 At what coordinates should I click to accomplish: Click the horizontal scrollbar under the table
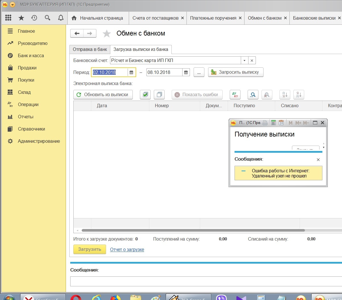tap(193, 230)
